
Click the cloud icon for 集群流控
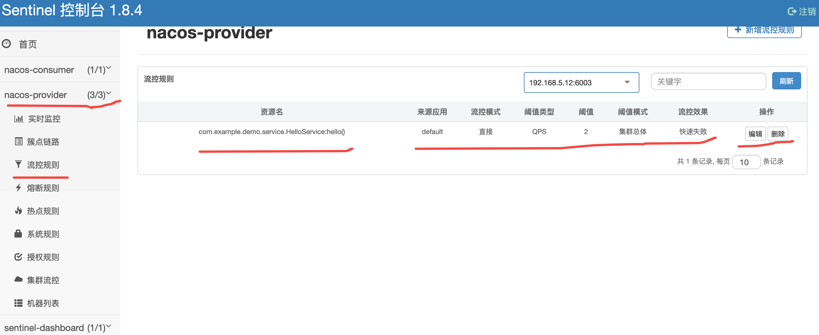point(18,280)
